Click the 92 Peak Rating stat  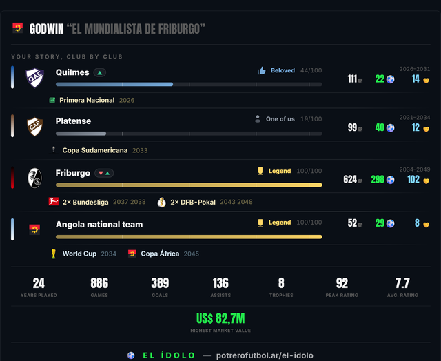342,287
